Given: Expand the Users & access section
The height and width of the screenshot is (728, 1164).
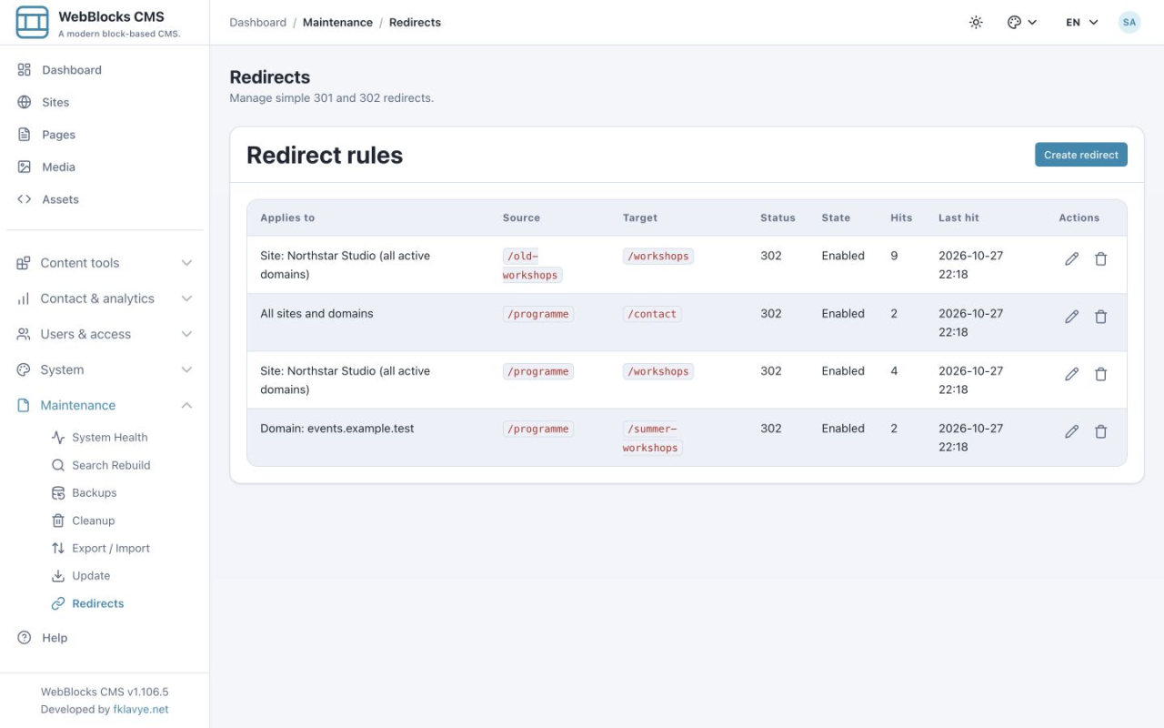Looking at the screenshot, I should [x=105, y=334].
